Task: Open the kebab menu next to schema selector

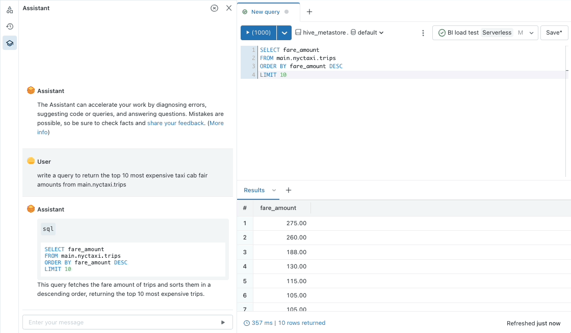Action: [423, 33]
